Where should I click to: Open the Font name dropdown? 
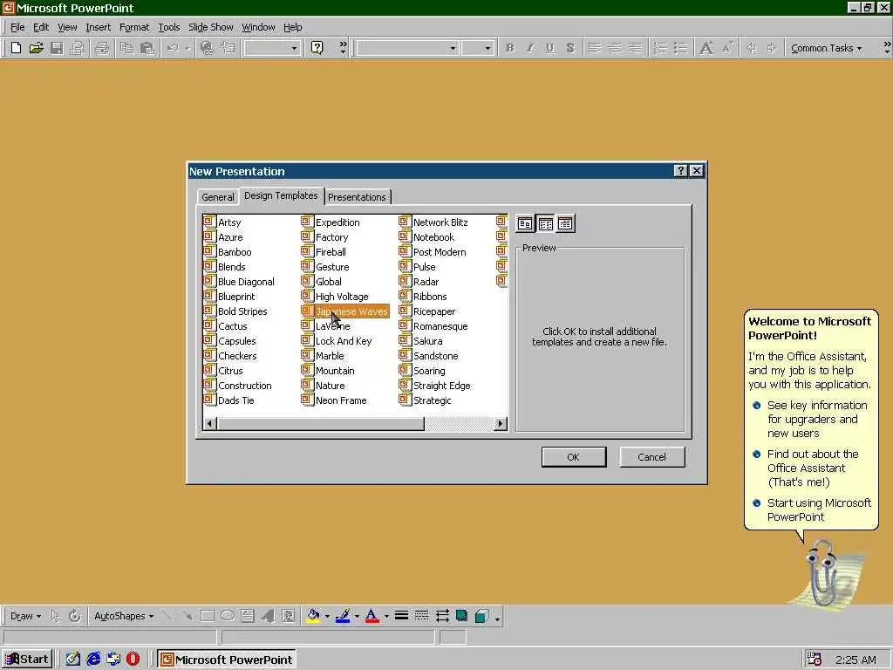point(453,49)
